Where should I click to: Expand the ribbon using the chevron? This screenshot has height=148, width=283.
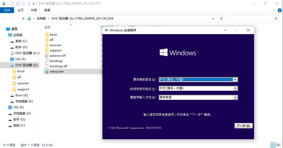tap(274, 10)
